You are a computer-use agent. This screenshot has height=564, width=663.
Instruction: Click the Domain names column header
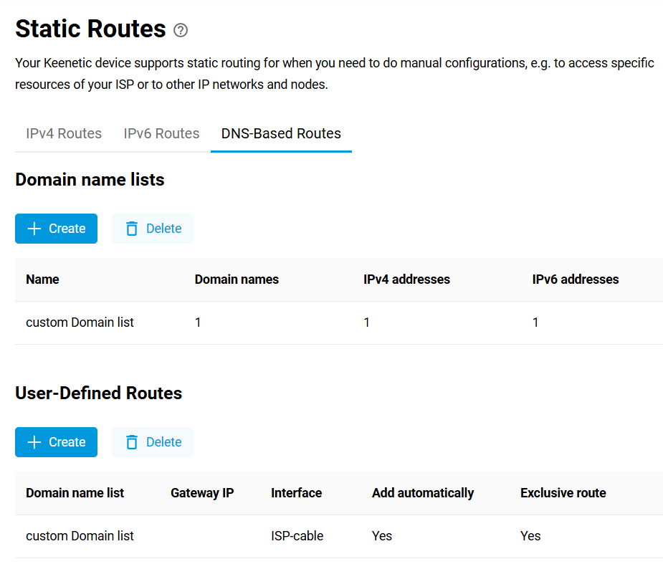(x=237, y=279)
